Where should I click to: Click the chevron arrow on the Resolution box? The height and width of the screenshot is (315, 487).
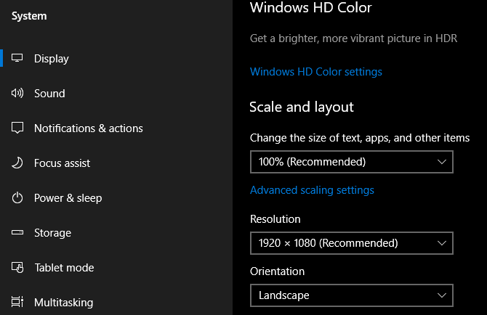click(441, 243)
